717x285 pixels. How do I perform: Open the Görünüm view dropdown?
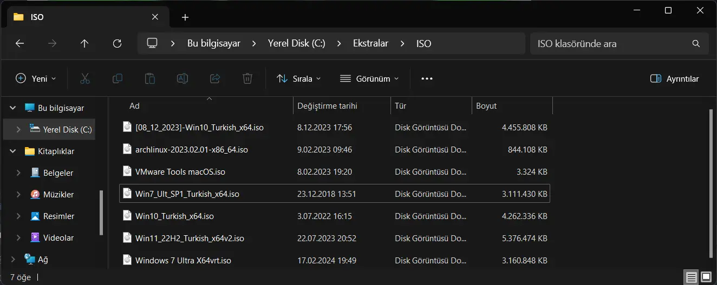pyautogui.click(x=369, y=78)
